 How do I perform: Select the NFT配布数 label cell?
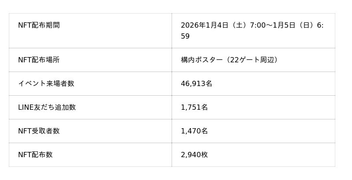(x=35, y=155)
